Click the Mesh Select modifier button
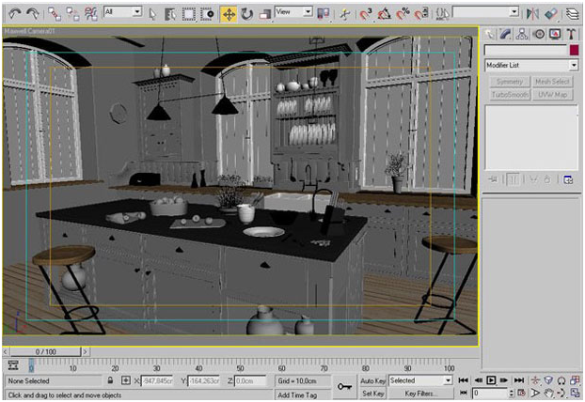 coord(552,82)
